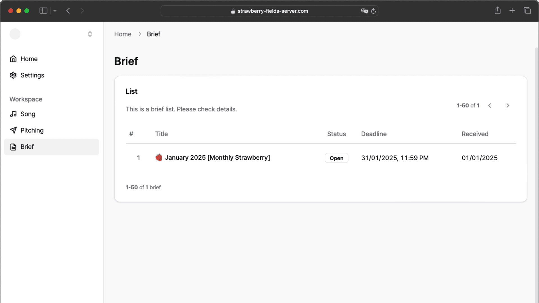Click the Brief document icon in sidebar

[x=13, y=147]
